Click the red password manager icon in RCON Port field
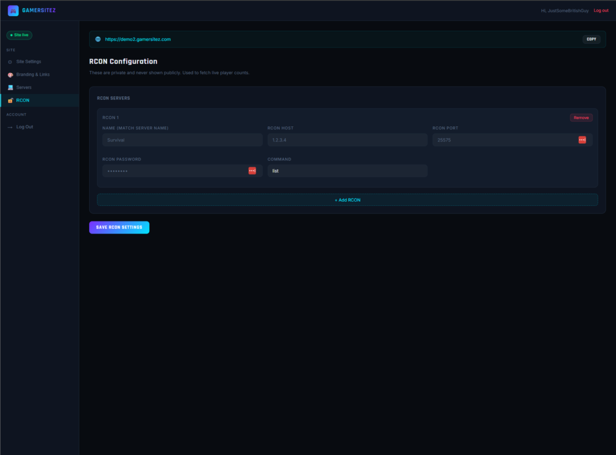This screenshot has width=616, height=455. 582,140
